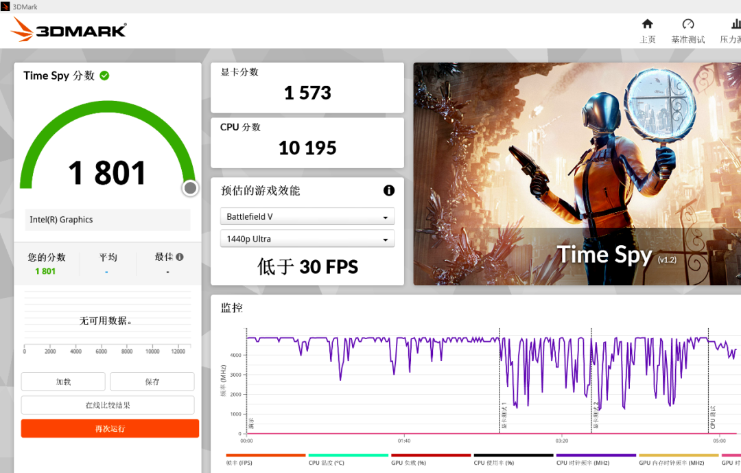741x473 pixels.
Task: Click the info icon next to 最佳
Action: point(180,257)
